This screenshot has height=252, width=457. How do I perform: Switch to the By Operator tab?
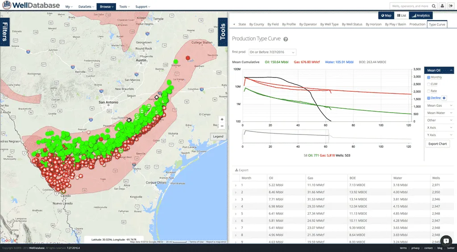308,24
